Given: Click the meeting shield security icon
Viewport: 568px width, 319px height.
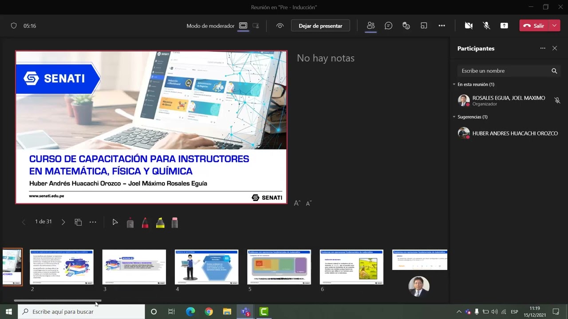Looking at the screenshot, I should [14, 26].
